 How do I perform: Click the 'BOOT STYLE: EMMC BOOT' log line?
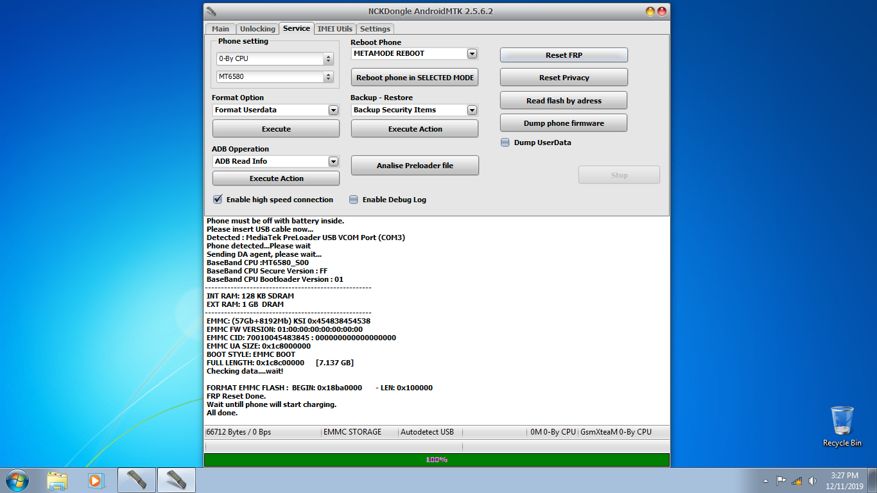pos(251,354)
